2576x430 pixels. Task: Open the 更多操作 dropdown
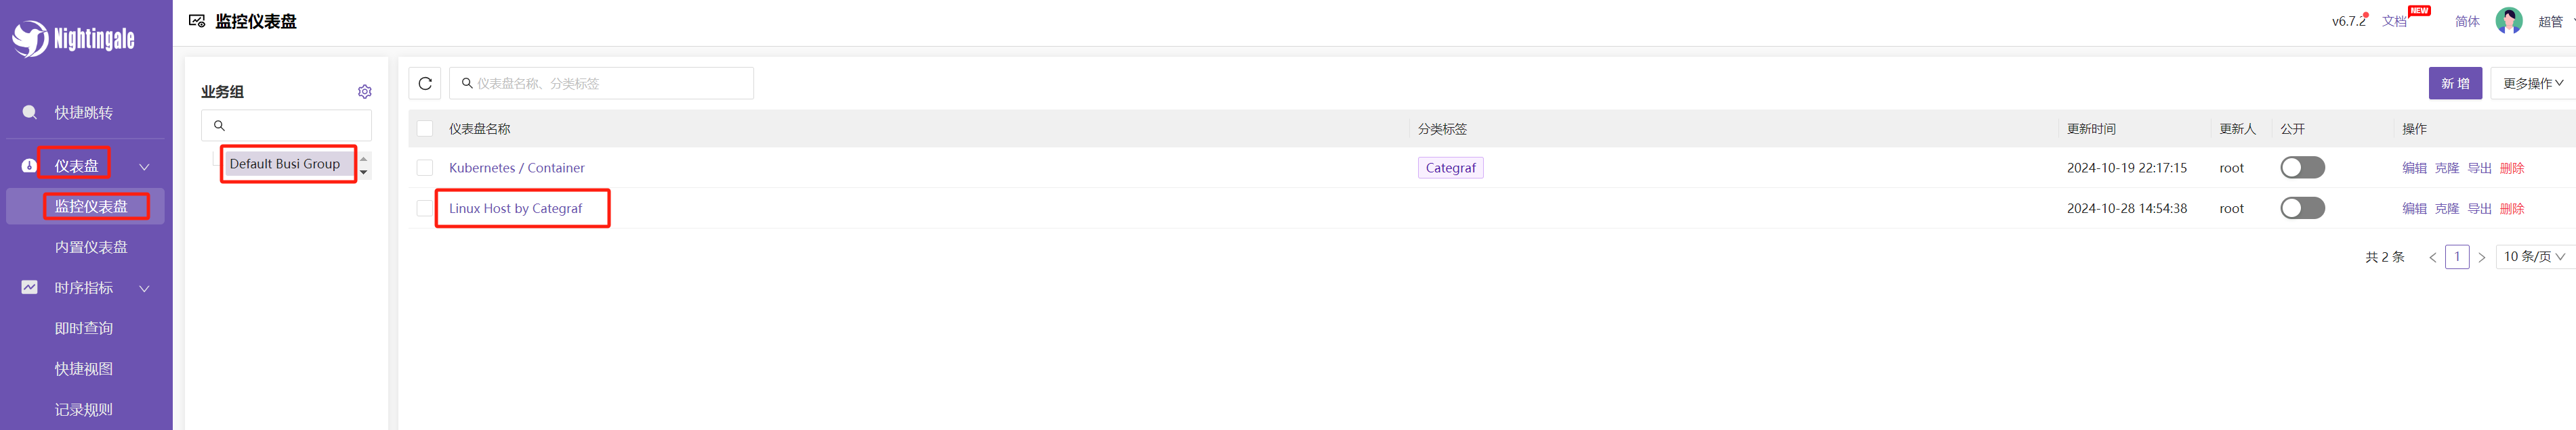click(2532, 84)
